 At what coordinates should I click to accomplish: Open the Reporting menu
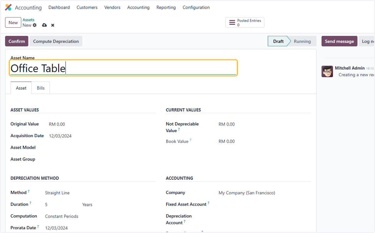coord(166,7)
